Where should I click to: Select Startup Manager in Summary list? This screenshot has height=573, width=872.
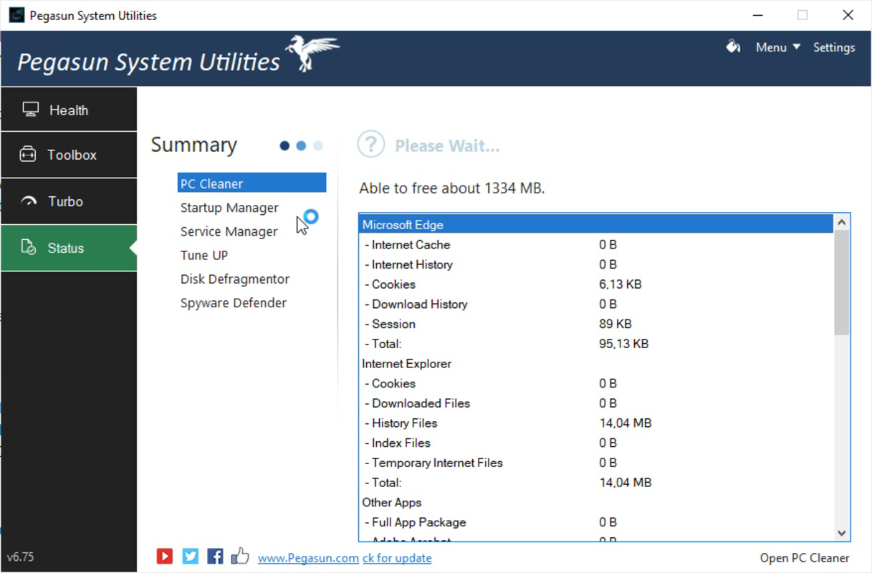coord(229,208)
